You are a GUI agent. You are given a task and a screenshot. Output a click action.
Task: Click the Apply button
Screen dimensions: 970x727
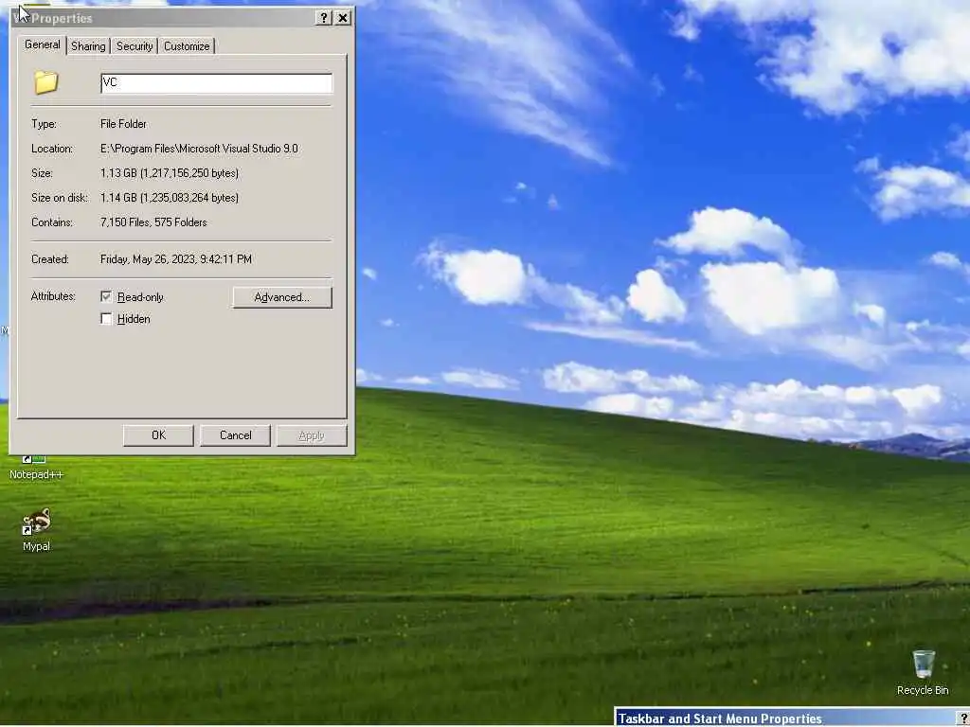pos(311,435)
